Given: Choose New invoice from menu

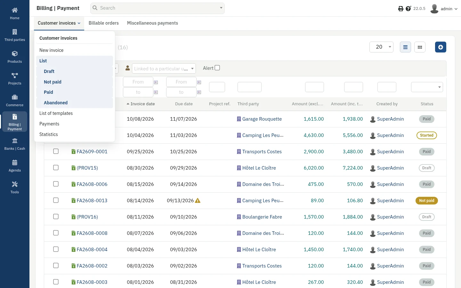Looking at the screenshot, I should coord(52,50).
